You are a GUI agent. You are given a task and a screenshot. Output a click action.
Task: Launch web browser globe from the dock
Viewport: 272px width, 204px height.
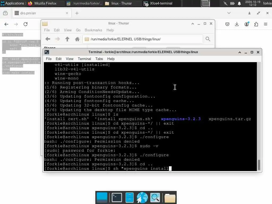click(142, 197)
